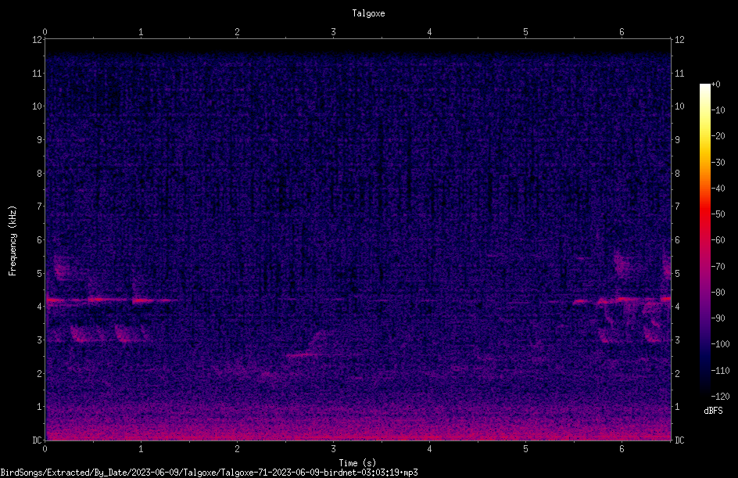This screenshot has width=738, height=478.
Task: Click the "3" tick on the right frequency axis
Action: pyautogui.click(x=677, y=340)
